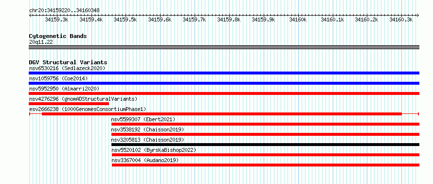The image size is (433, 184).
Task: Click the 34159.4k ruler tick label
Action: pos(91,19)
